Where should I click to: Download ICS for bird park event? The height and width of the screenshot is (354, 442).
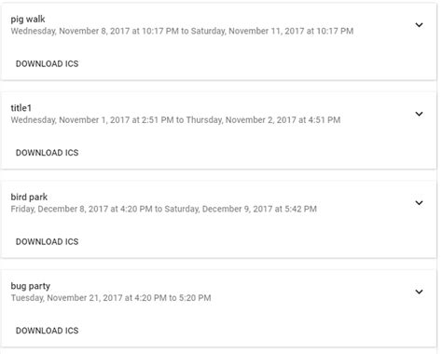[x=47, y=241]
